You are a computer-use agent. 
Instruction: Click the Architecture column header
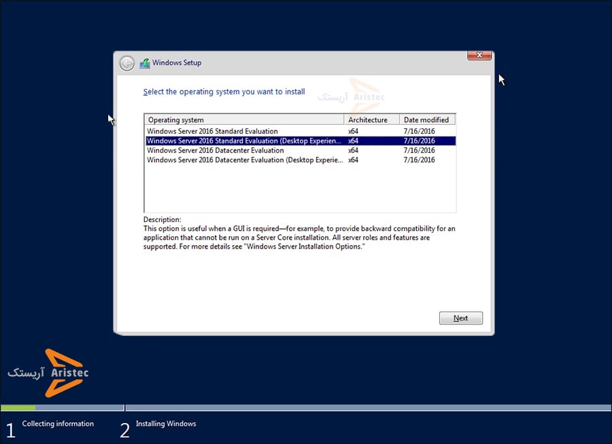click(x=372, y=119)
